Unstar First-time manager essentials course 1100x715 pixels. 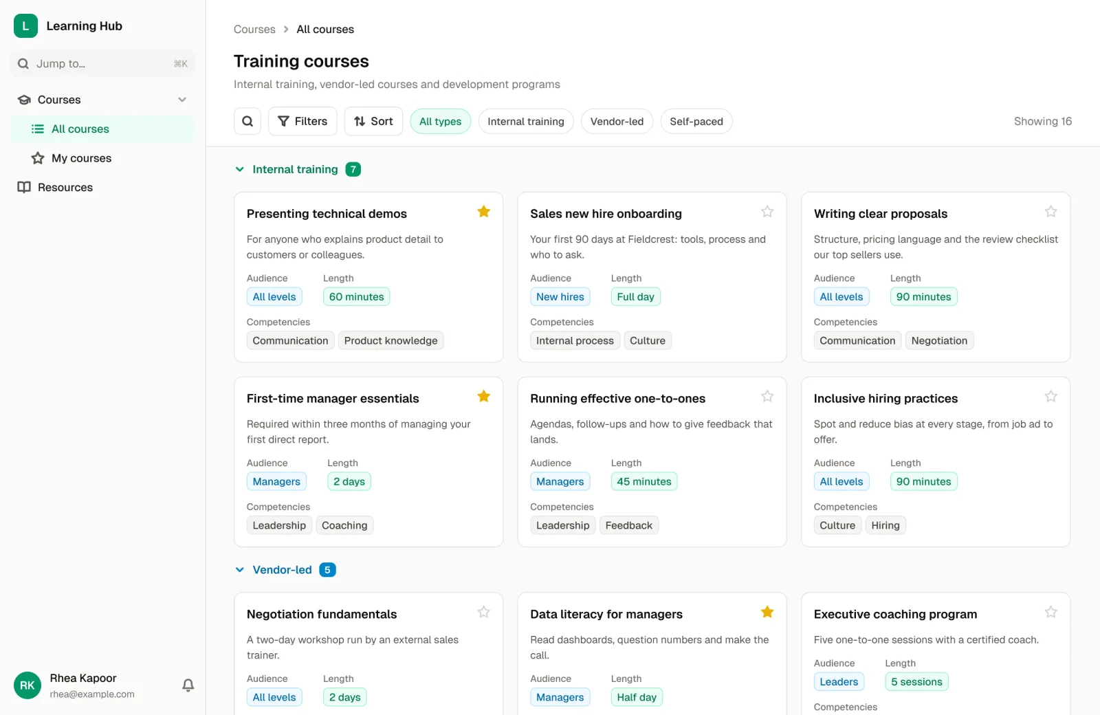(484, 396)
